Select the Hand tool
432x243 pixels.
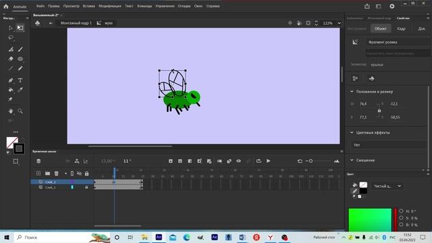11,111
